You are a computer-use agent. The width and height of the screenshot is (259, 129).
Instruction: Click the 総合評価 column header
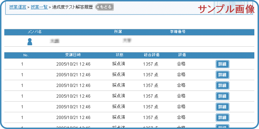click(x=152, y=55)
